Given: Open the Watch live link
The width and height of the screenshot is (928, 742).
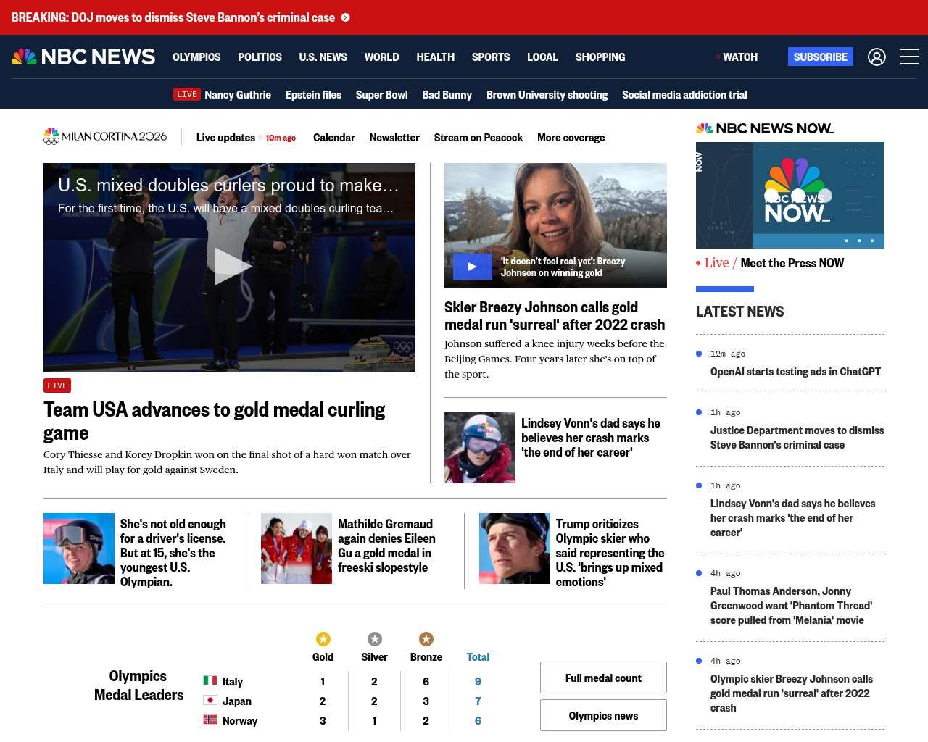Looking at the screenshot, I should (739, 57).
